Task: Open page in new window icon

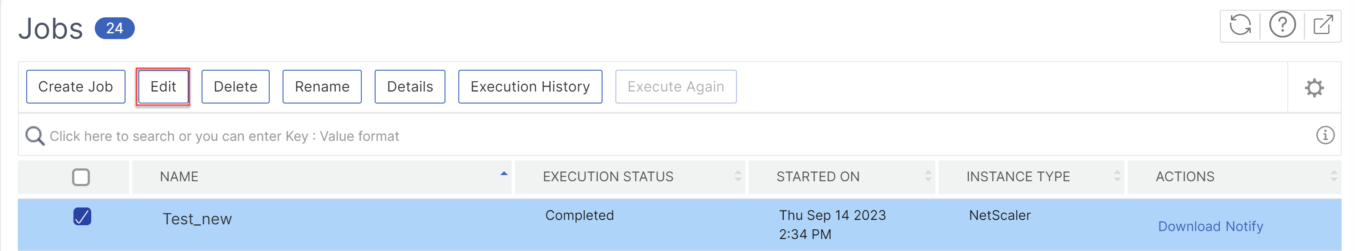Action: click(x=1323, y=25)
